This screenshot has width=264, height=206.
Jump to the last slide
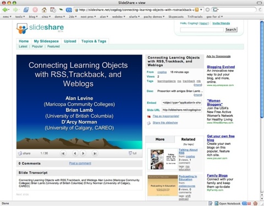pos(95,153)
